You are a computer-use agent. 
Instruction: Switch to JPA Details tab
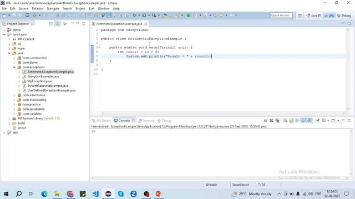102,121
